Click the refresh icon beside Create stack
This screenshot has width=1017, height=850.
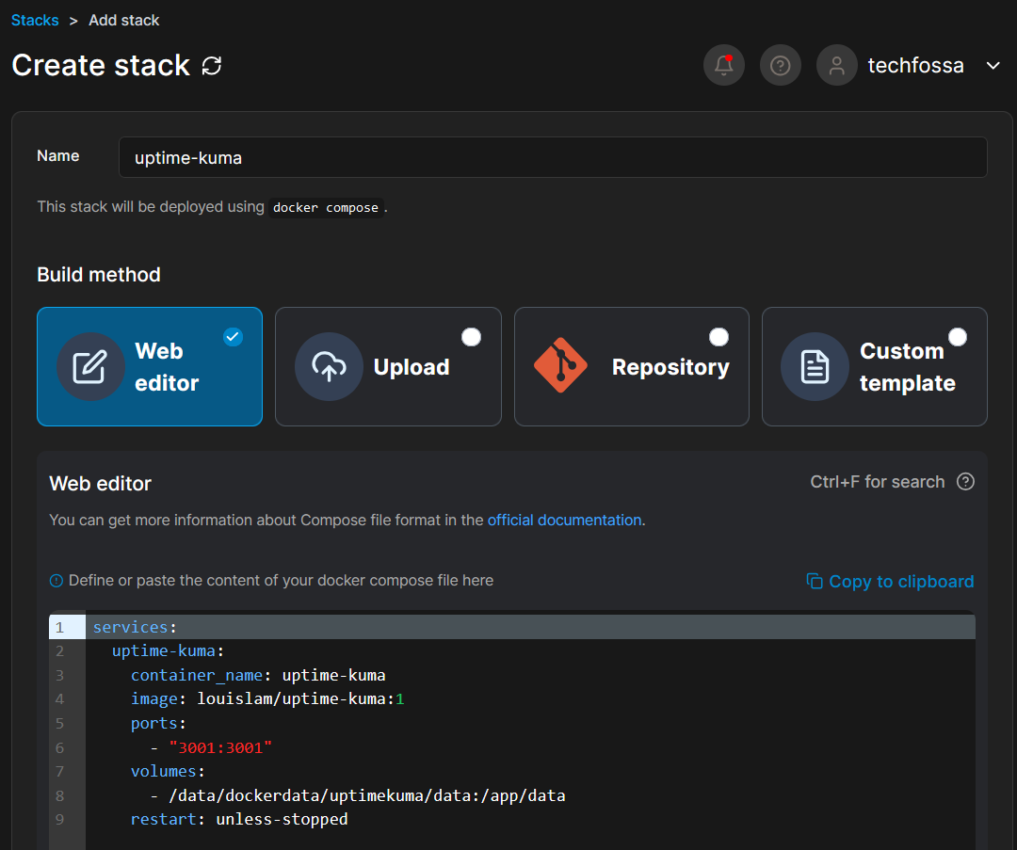pyautogui.click(x=212, y=66)
